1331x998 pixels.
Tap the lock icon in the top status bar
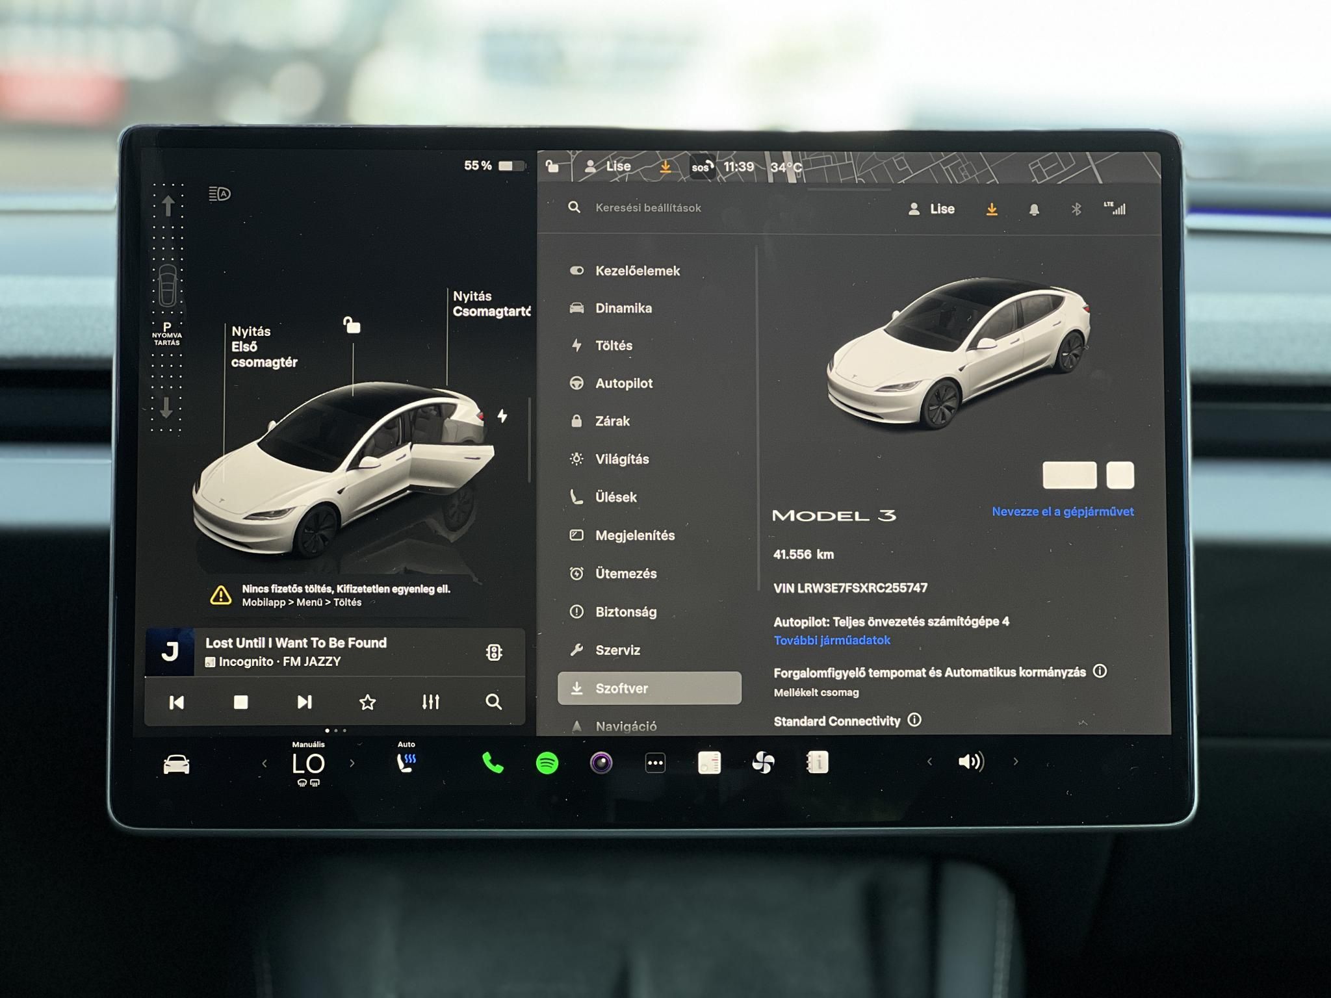[x=552, y=166]
